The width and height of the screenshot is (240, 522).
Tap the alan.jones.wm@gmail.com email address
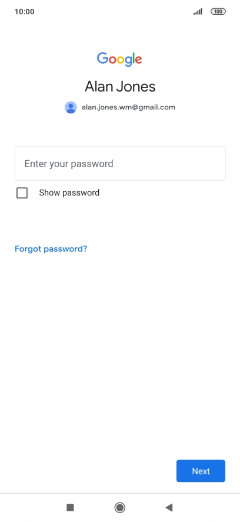pyautogui.click(x=129, y=107)
